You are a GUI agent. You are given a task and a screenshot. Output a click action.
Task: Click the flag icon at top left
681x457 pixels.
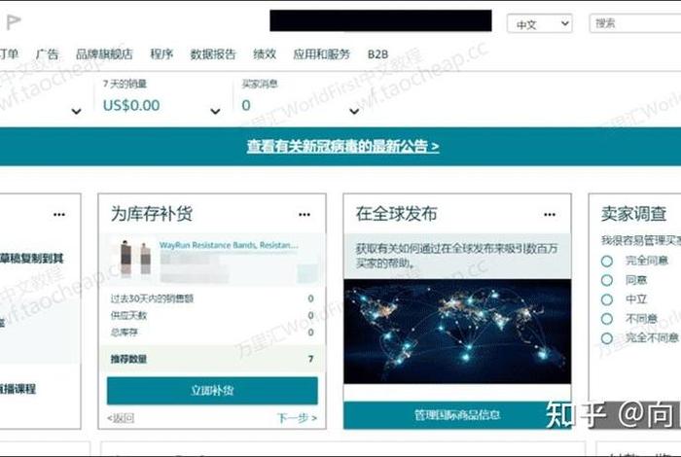[13, 21]
